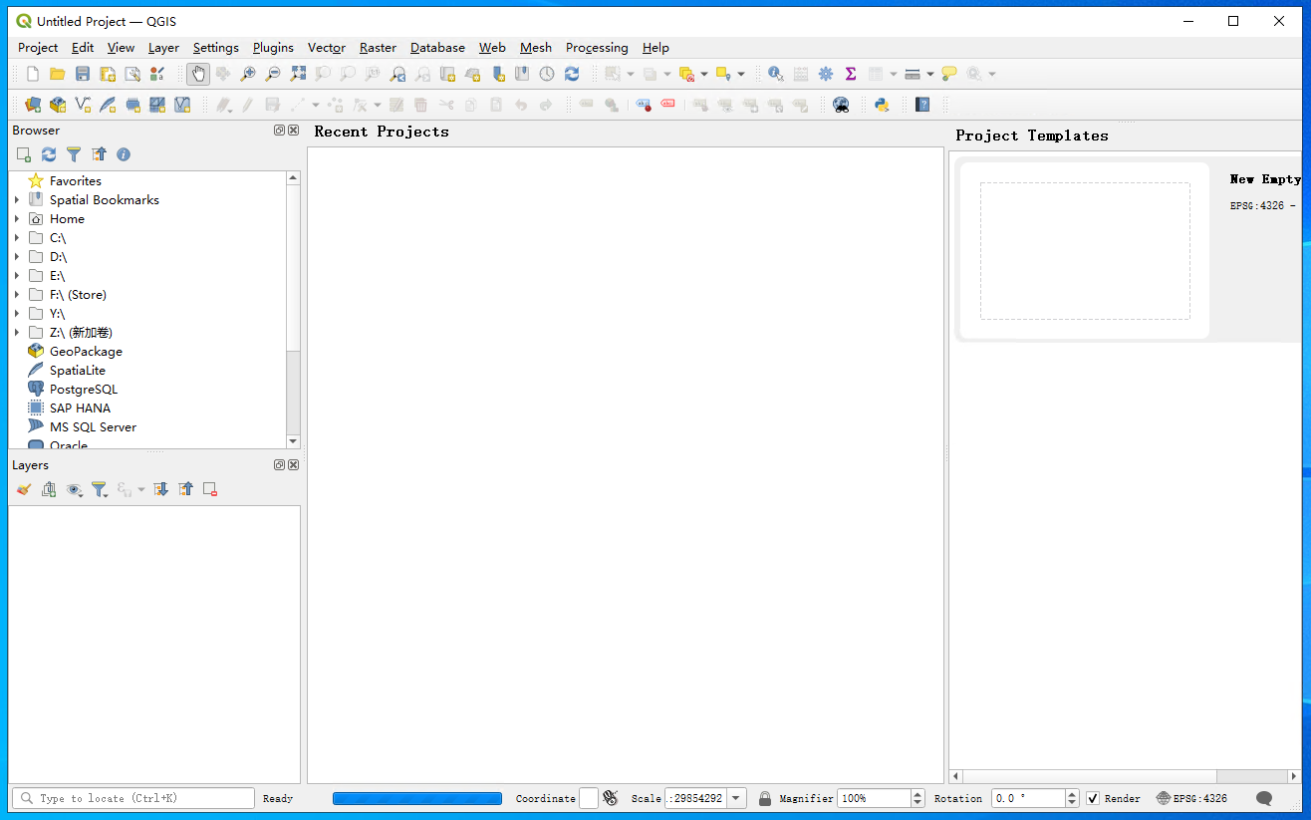The height and width of the screenshot is (820, 1311).
Task: Enable properties widget info icon in Browser
Action: pyautogui.click(x=124, y=154)
